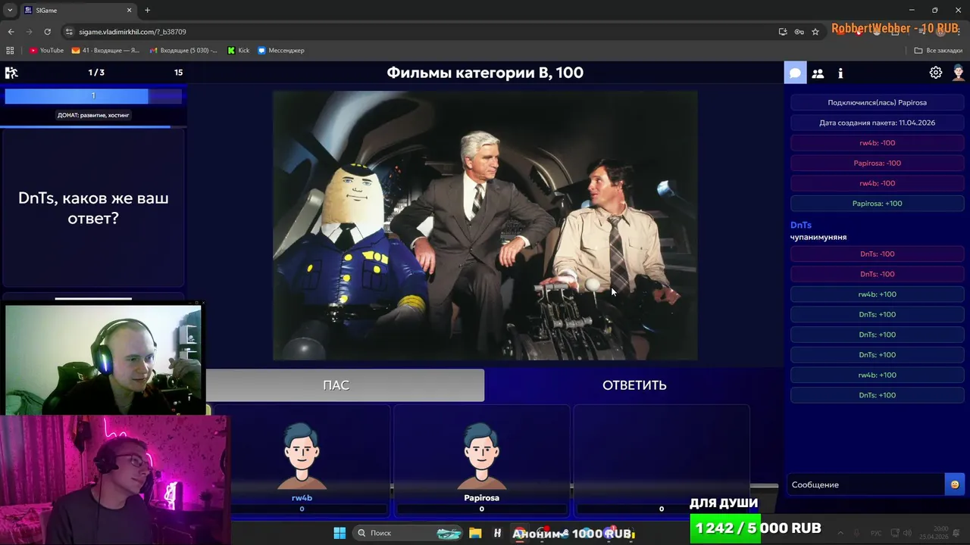Click 'Papirosa: +100' chat entry
This screenshot has width=970, height=545.
coord(877,204)
